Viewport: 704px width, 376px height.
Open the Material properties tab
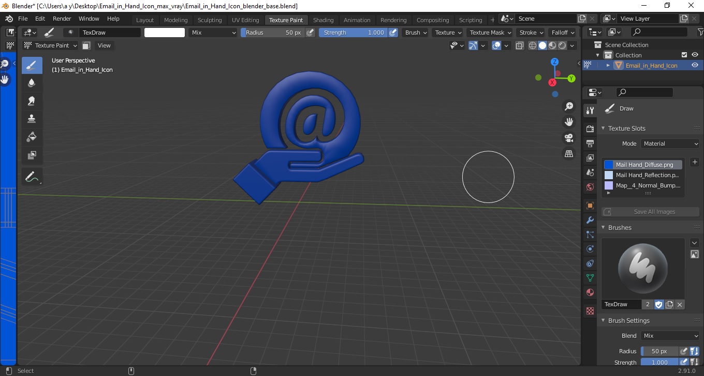pos(590,293)
